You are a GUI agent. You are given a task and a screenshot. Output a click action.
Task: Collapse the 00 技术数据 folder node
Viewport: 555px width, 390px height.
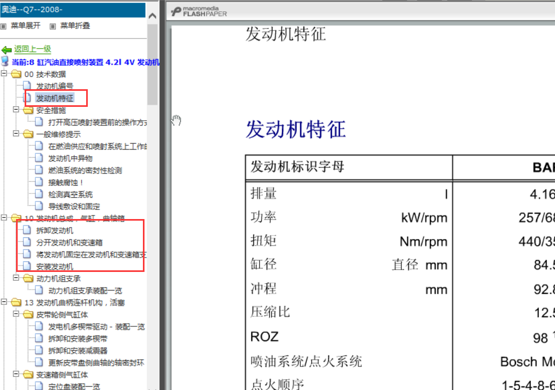coord(4,74)
